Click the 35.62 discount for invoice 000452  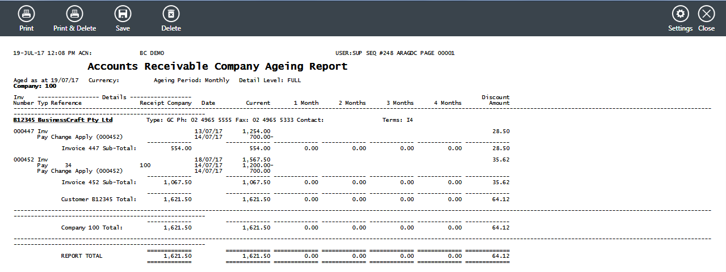(501, 160)
